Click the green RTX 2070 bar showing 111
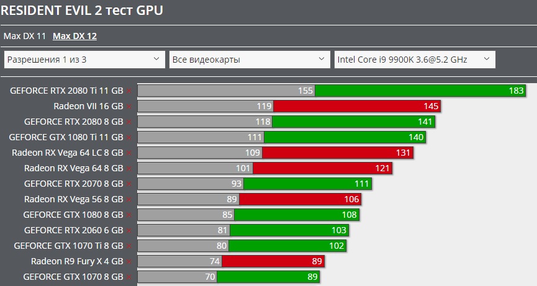Viewport: 537px width, 286px height. point(307,184)
